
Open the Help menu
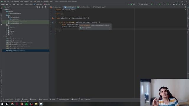click(51, 1)
